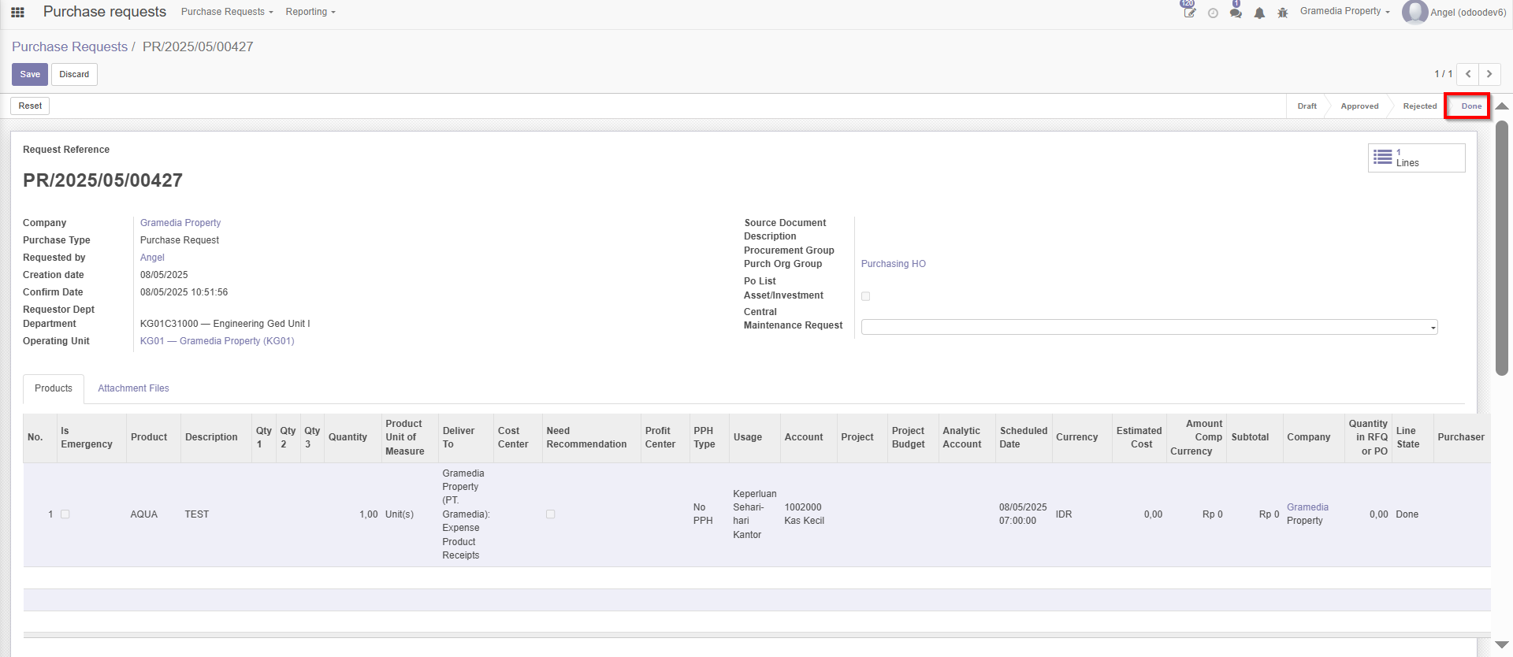Toggle the Asset/Investment checkbox
Screen dimensions: 1513x657
(x=866, y=296)
